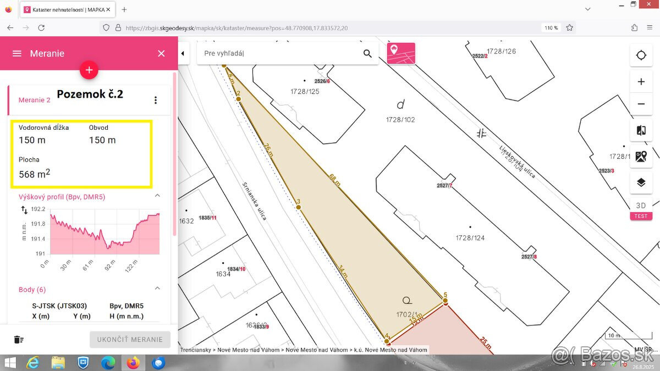This screenshot has height=371, width=660.
Task: Open the three-dot options for Meranie 2
Action: 156,100
